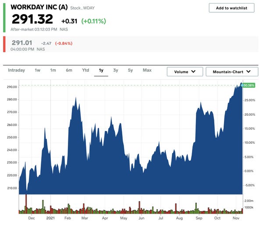Click the -0.84% change value
Image resolution: width=263 pixels, height=225 pixels.
click(64, 43)
